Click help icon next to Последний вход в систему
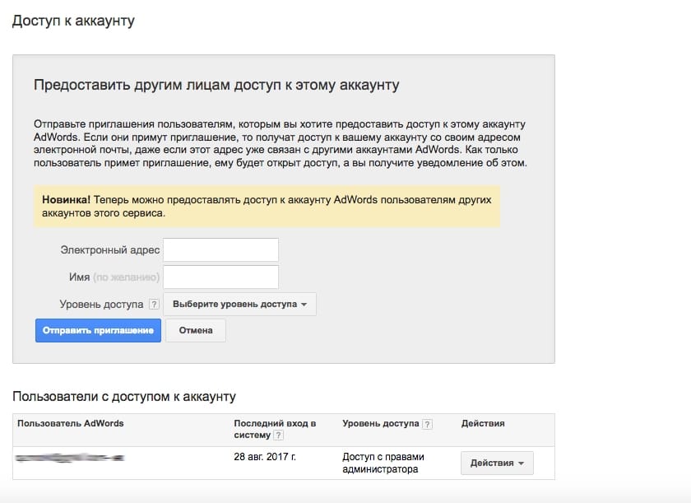 click(x=279, y=435)
